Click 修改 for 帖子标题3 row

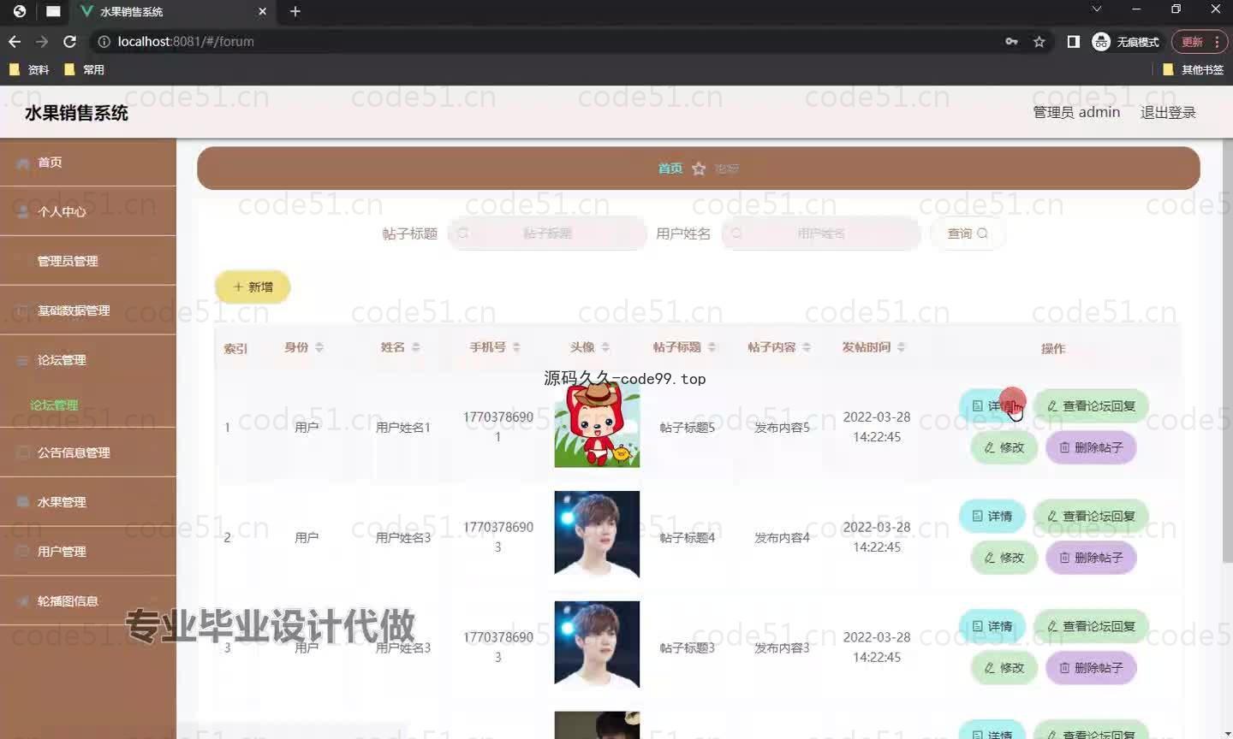(x=1004, y=668)
